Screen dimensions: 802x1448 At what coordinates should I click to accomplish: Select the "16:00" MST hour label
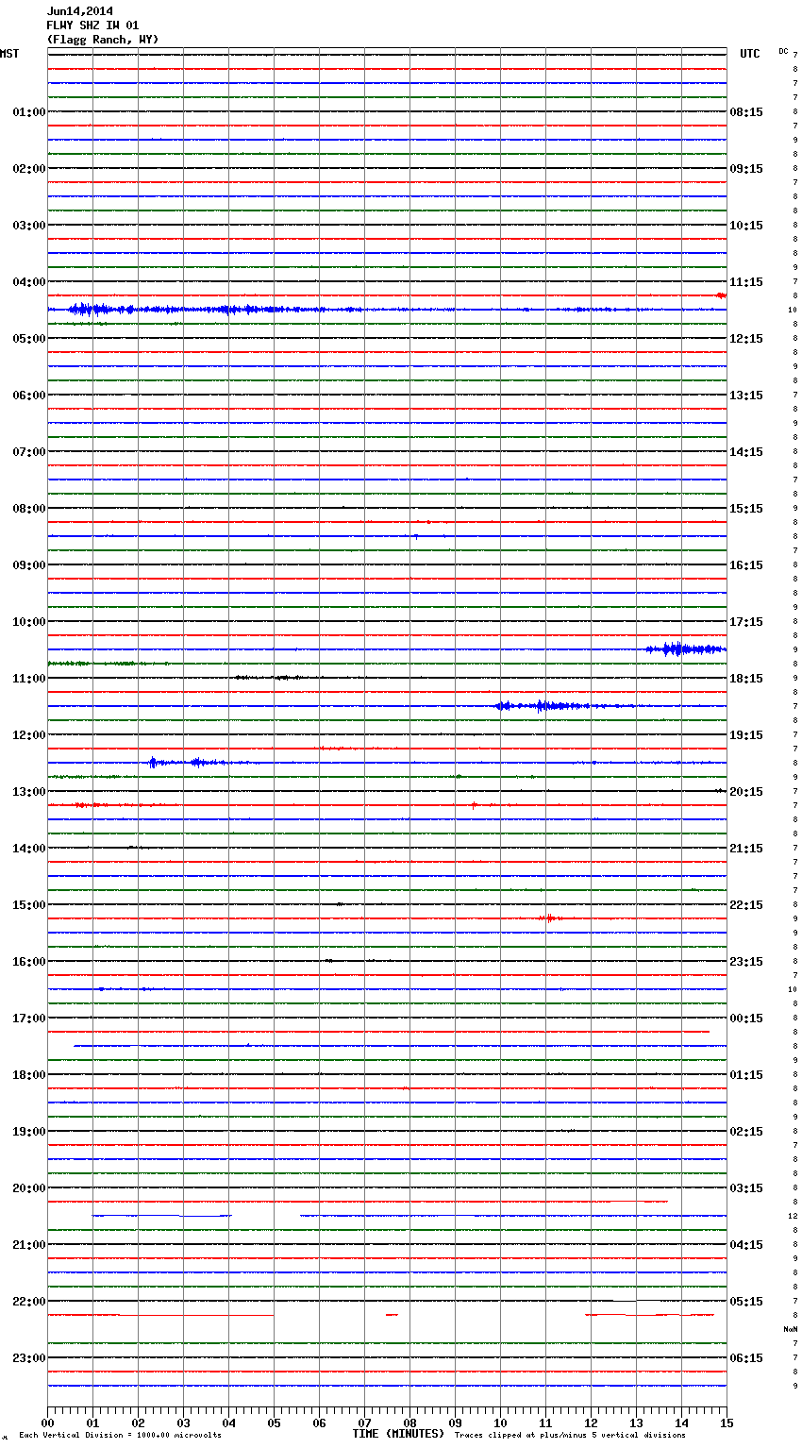[x=28, y=962]
